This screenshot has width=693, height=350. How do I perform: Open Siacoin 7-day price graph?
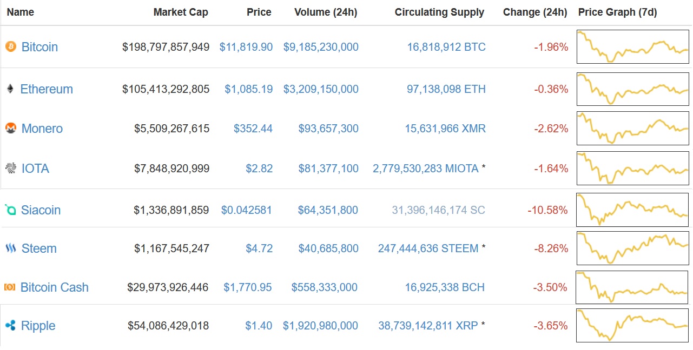click(x=632, y=210)
